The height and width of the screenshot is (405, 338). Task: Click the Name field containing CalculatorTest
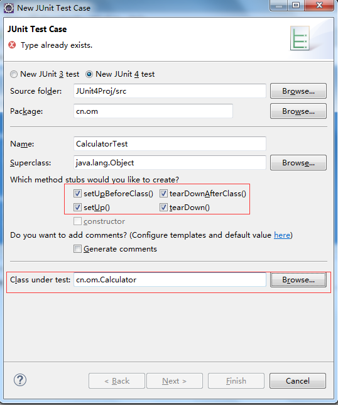coord(170,143)
